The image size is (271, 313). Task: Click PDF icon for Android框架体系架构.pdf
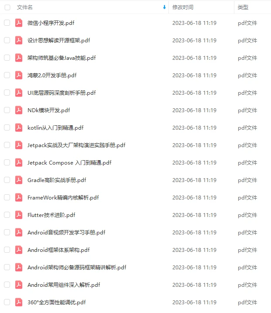coord(19,250)
